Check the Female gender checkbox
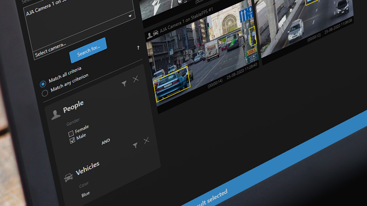Image resolution: width=367 pixels, height=206 pixels. 71,134
